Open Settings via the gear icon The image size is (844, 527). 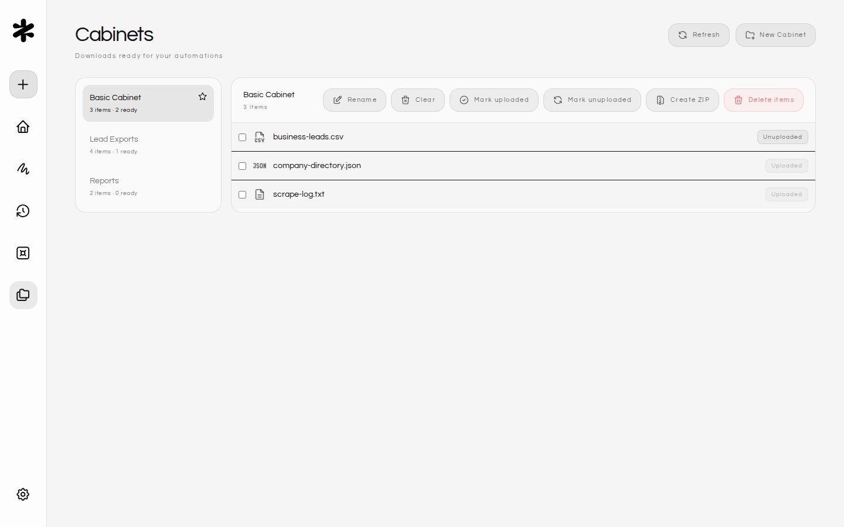point(23,494)
